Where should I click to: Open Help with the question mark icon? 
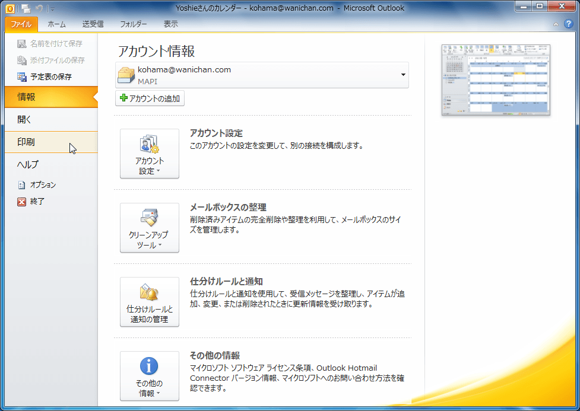[569, 24]
